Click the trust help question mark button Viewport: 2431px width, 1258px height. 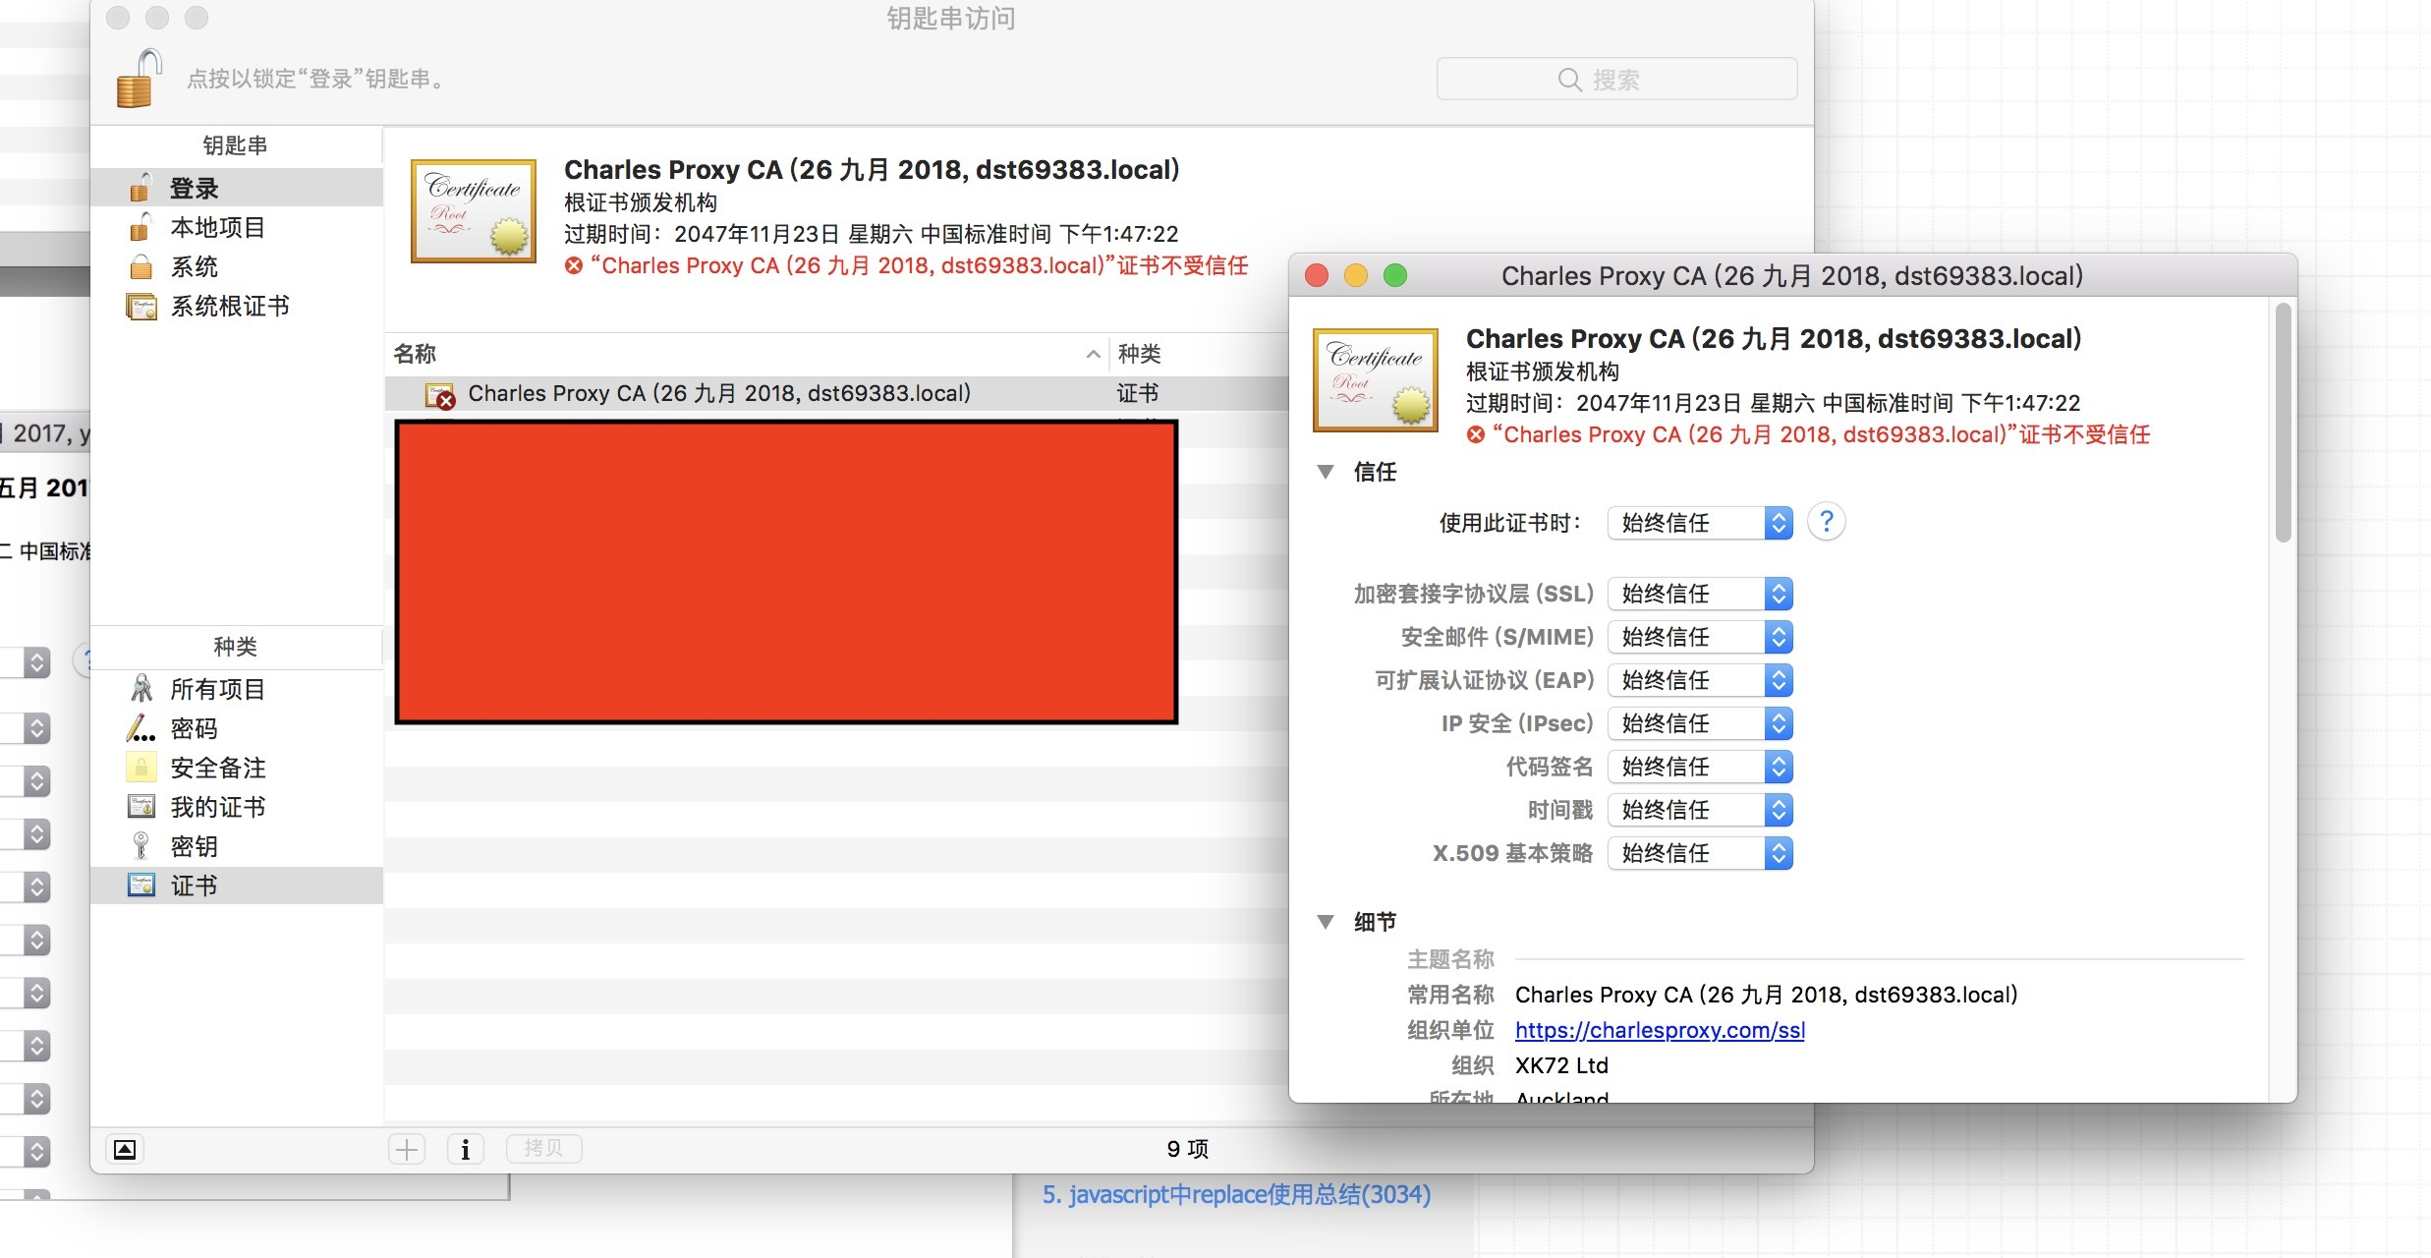pos(1826,522)
